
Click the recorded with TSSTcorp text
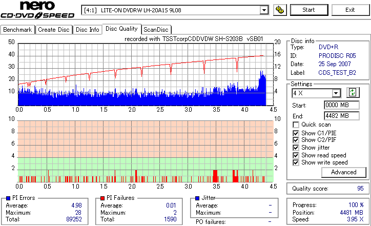click(x=194, y=39)
